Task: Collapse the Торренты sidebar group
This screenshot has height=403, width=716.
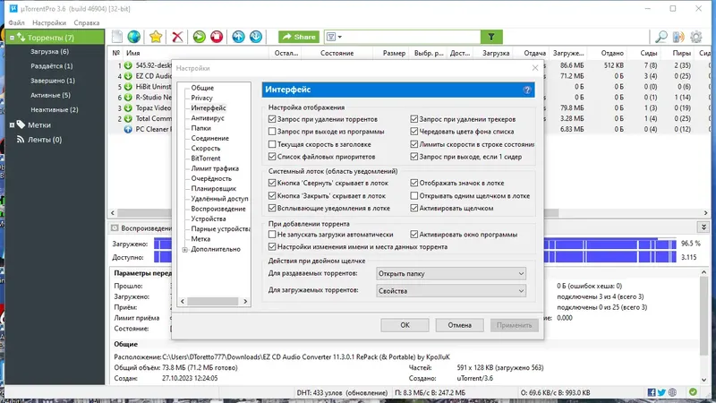Action: click(x=12, y=38)
